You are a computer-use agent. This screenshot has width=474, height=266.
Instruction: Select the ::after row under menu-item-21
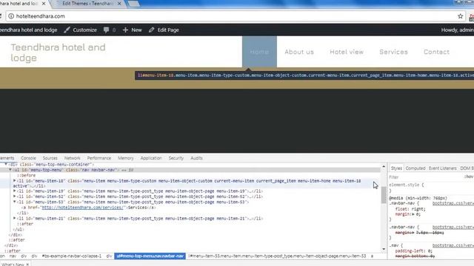pyautogui.click(x=25, y=224)
